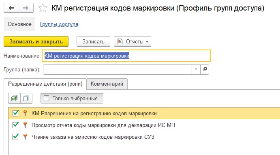Open the Отчеты dropdown menu
This screenshot has width=280, height=155.
(133, 41)
